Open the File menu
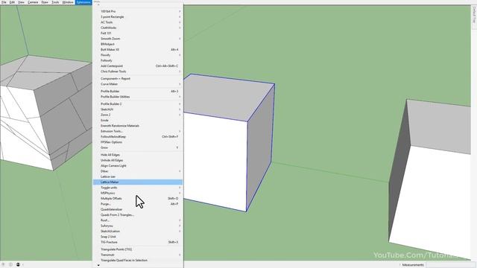This screenshot has width=477, height=268. [4, 2]
